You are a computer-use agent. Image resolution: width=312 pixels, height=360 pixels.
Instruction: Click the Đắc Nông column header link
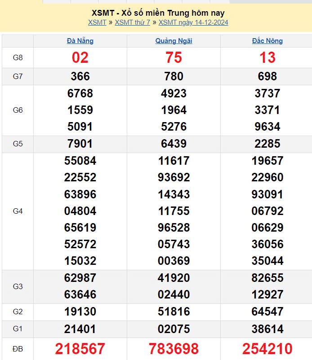point(267,41)
